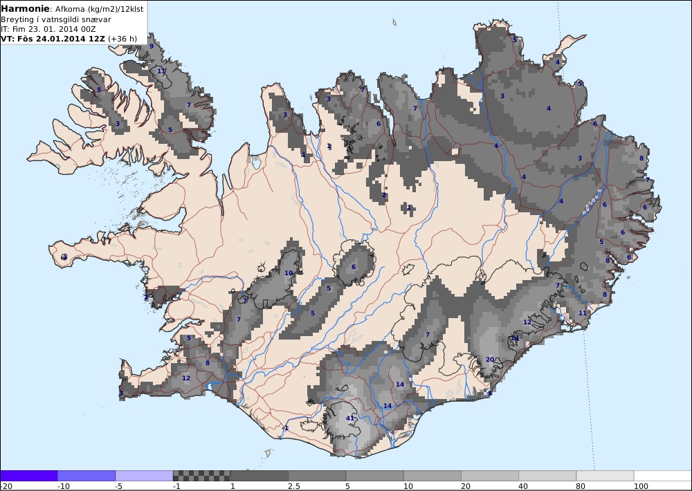Click the map value '13' on the map

515,338
